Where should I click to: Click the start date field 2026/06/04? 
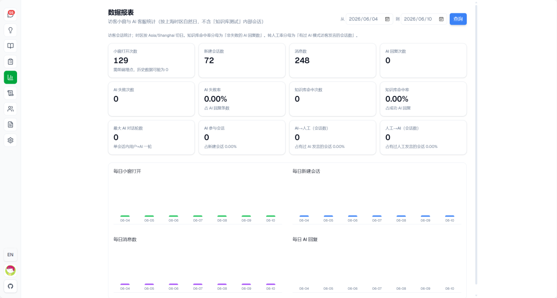[x=369, y=19]
